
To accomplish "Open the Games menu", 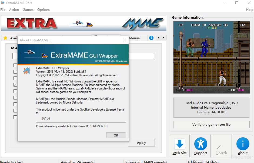I will (28, 9).
